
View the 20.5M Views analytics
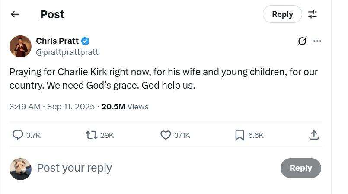click(x=125, y=106)
